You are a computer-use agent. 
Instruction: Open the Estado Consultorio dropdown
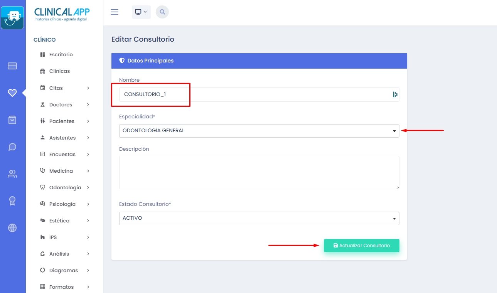coord(259,218)
